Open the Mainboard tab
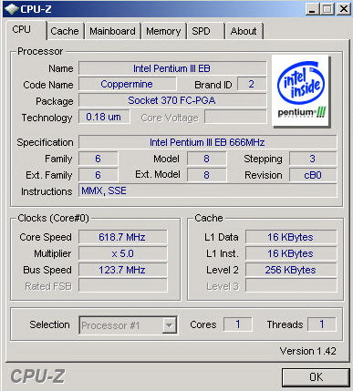 coord(112,31)
